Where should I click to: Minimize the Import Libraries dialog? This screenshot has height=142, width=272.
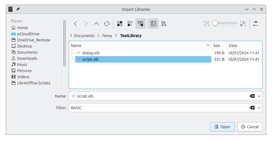coord(247,9)
